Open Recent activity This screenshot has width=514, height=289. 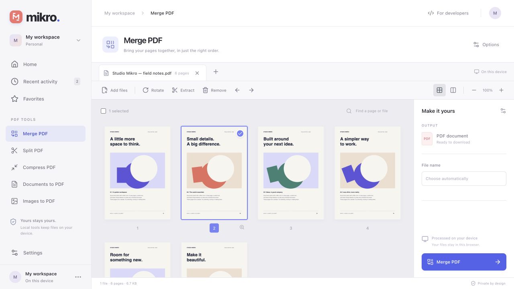[x=45, y=81]
